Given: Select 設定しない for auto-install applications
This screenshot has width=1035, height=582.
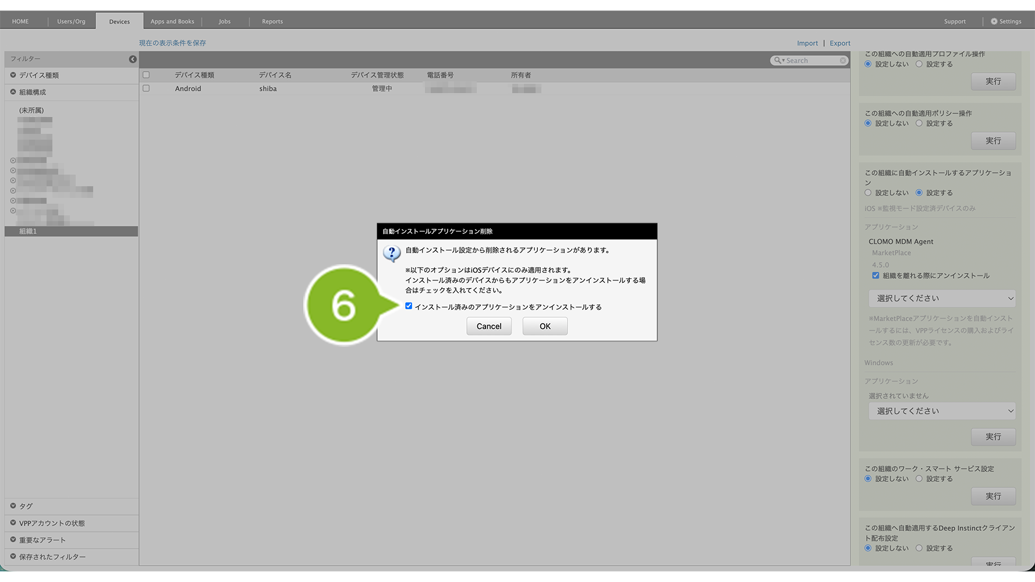Looking at the screenshot, I should click(868, 193).
